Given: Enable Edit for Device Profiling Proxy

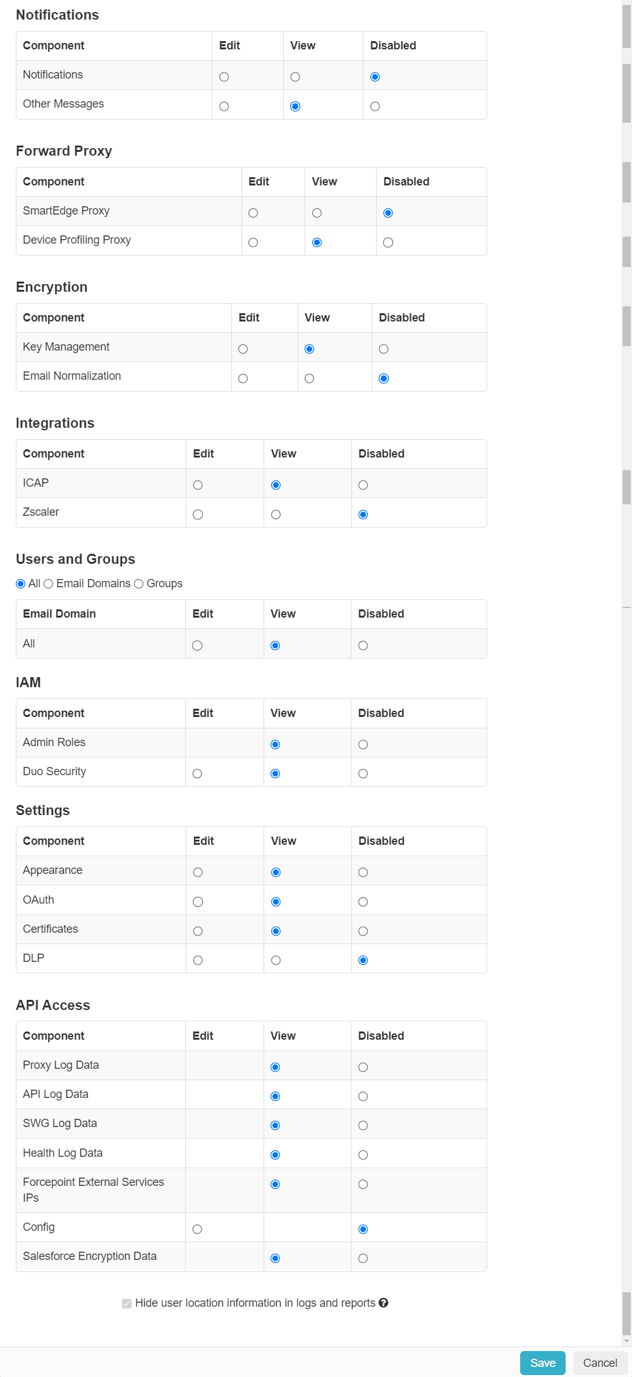Looking at the screenshot, I should (253, 242).
